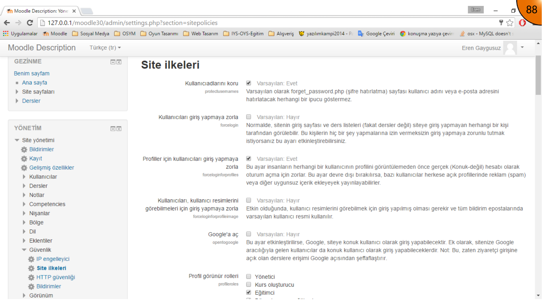
Task: Uncheck Kullanıcıadlarını koru checkbox
Action: 249,83
